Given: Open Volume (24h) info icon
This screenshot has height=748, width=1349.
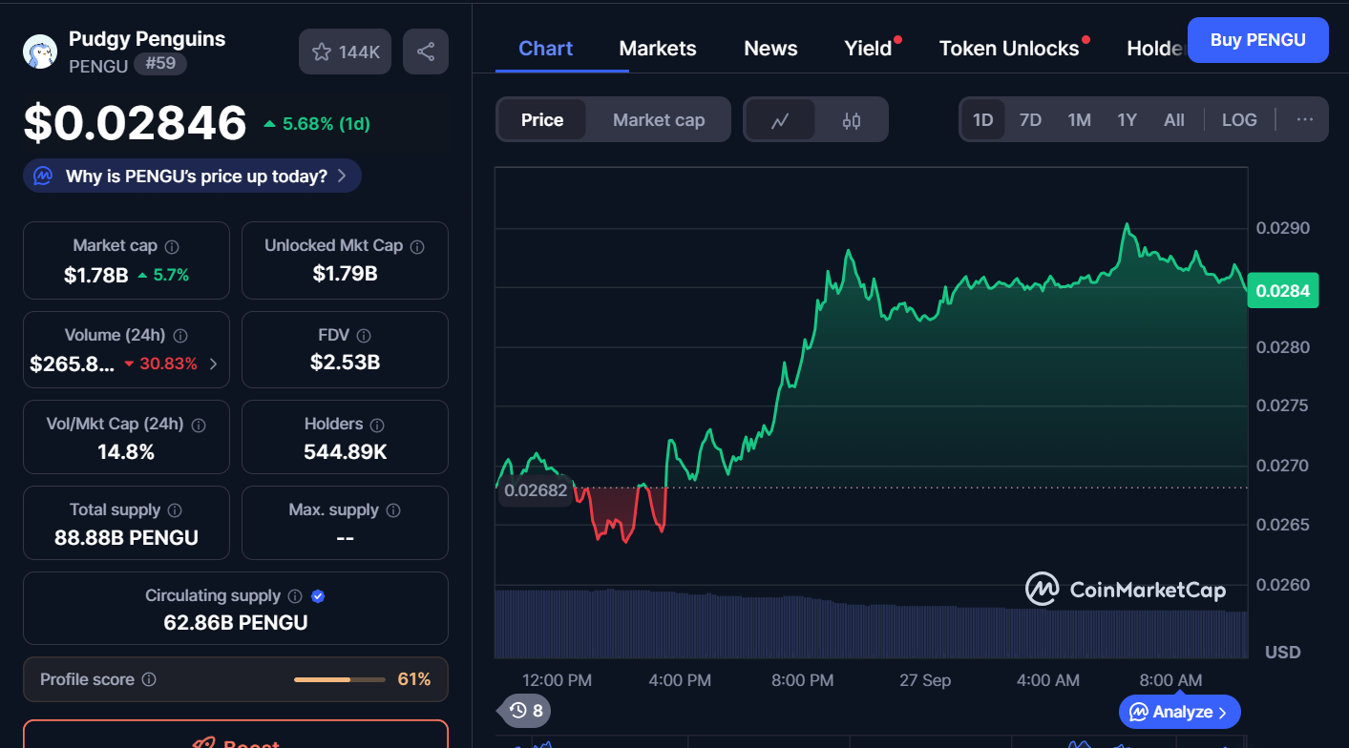Looking at the screenshot, I should [180, 336].
